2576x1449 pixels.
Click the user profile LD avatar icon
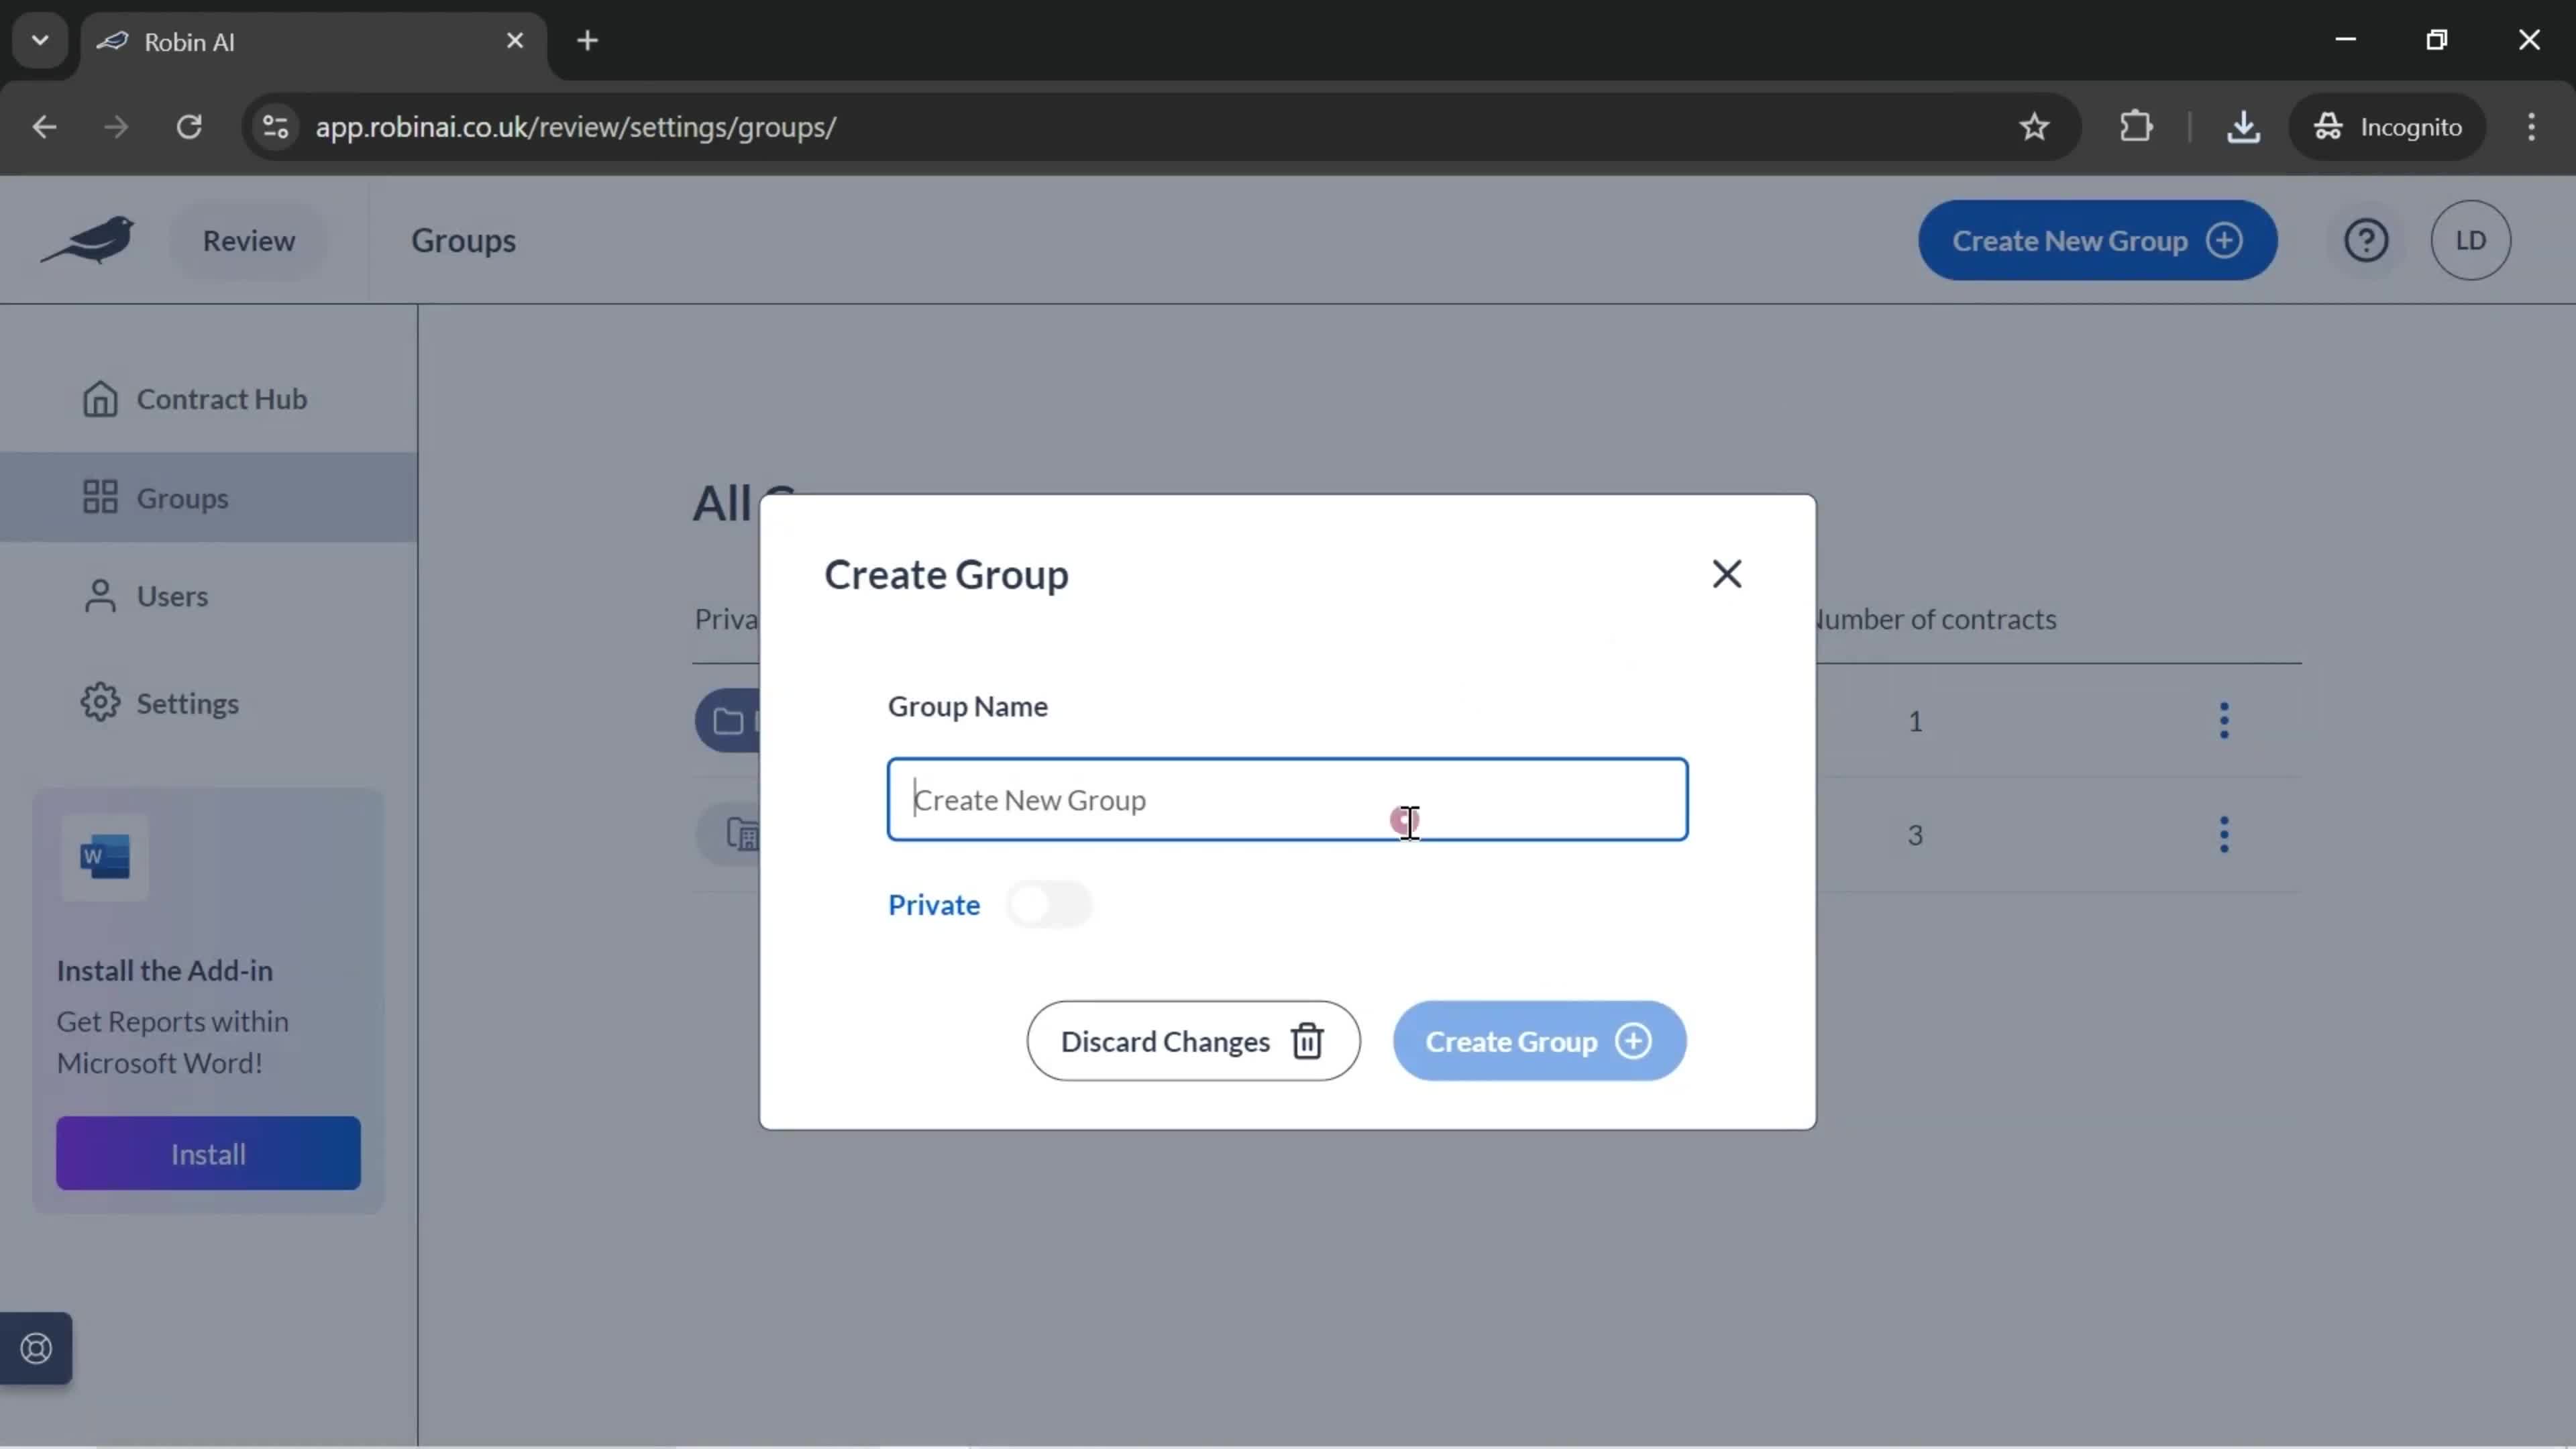2471,239
